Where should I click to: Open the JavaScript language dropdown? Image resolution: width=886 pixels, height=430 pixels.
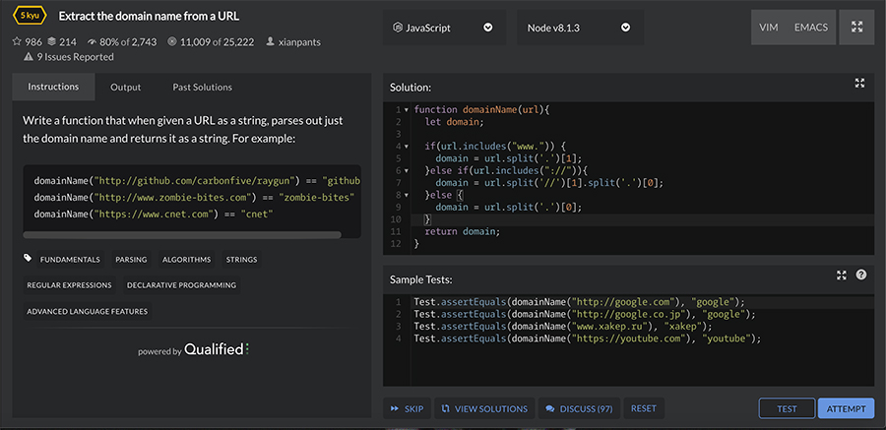tap(446, 28)
